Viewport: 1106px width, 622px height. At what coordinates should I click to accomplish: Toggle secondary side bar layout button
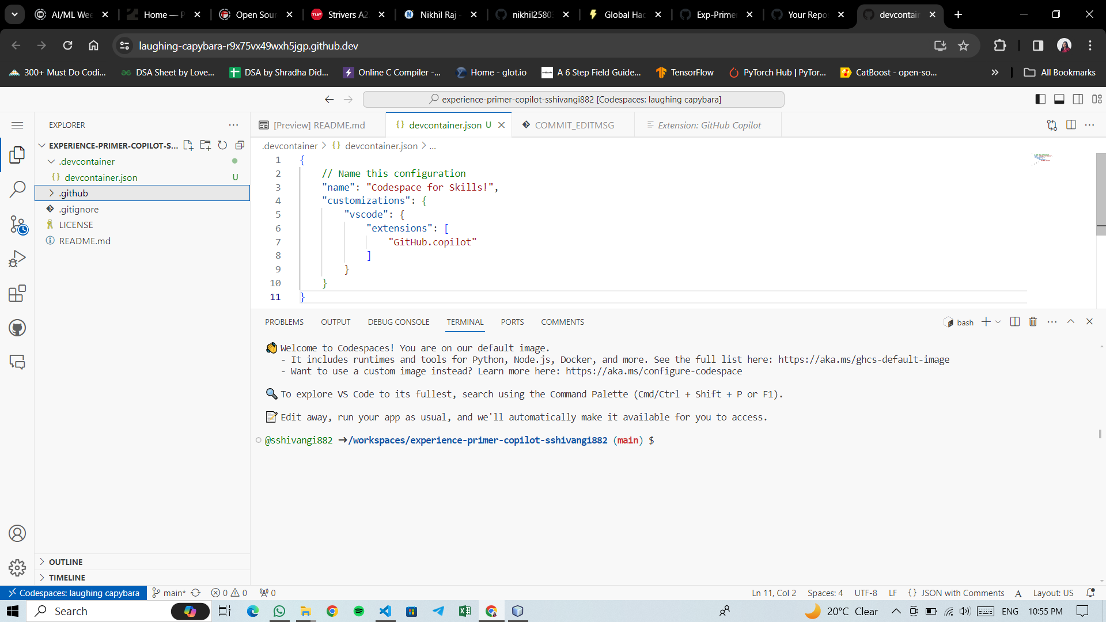tap(1078, 99)
